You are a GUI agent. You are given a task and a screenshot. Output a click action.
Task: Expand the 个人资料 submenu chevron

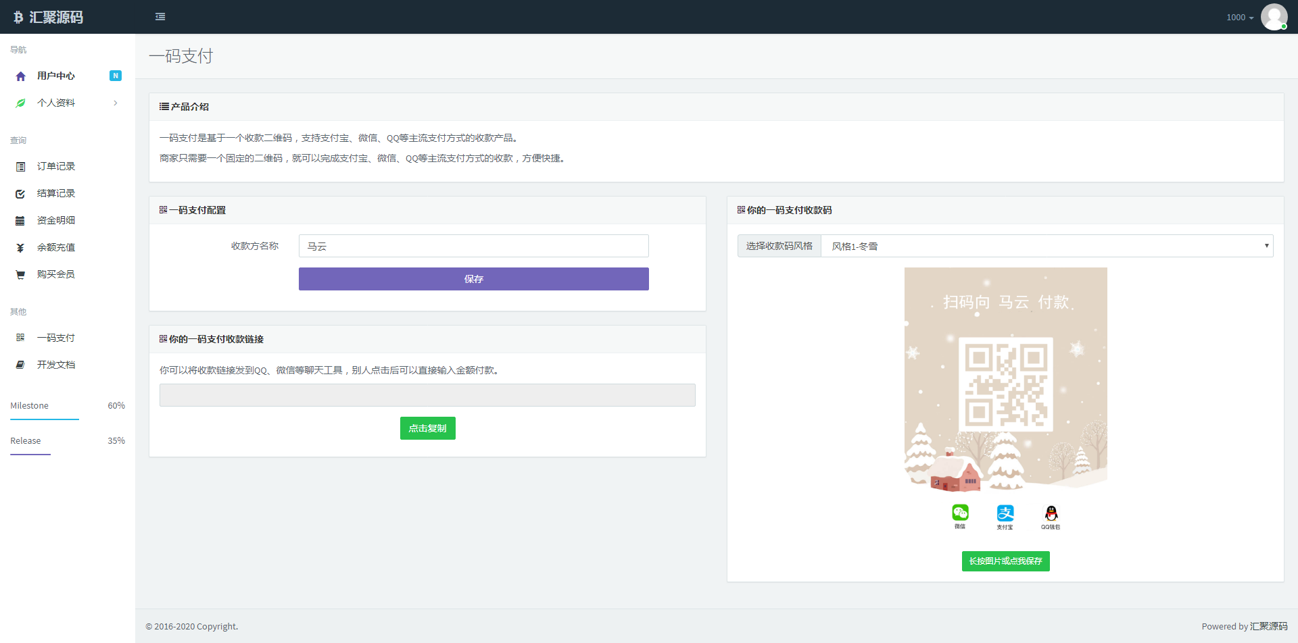116,103
